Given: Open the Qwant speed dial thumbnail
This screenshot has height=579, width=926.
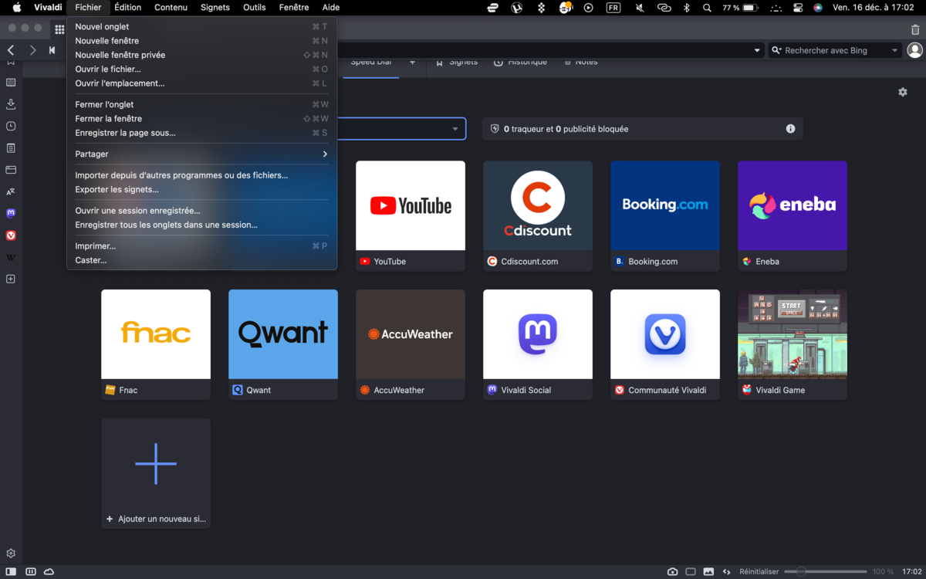Looking at the screenshot, I should click(283, 334).
